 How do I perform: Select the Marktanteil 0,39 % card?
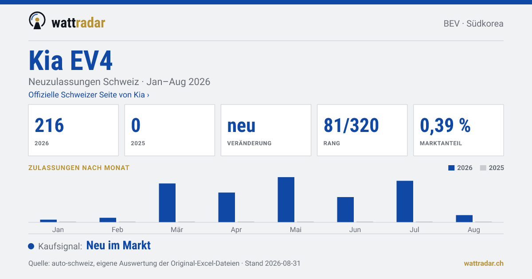coord(458,130)
